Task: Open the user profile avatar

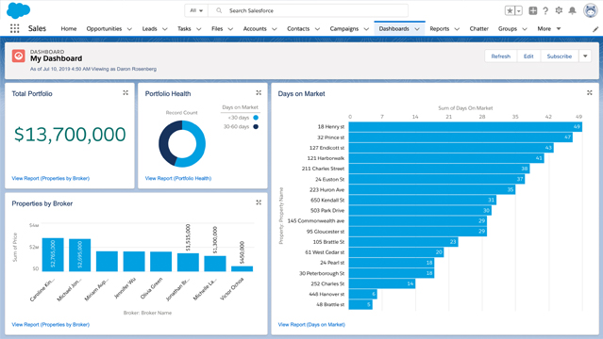Action: (x=591, y=10)
